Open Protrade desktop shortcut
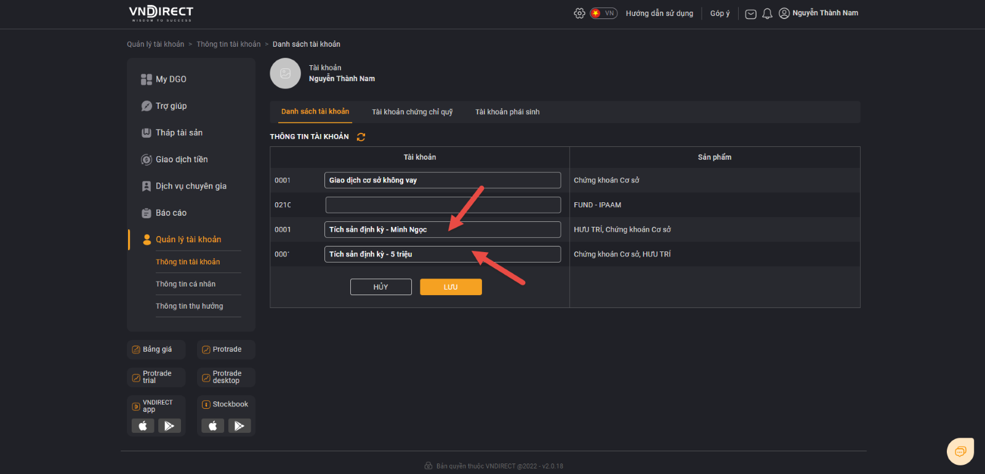 [x=226, y=377]
